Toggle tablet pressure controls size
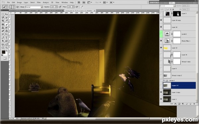199x124 pixels. (x=82, y=7)
